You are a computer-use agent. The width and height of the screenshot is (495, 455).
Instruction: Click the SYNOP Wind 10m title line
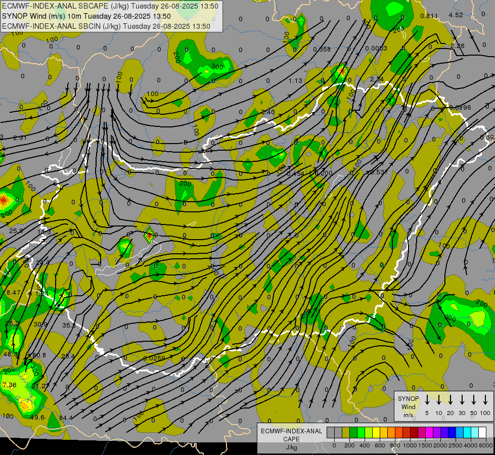86,16
